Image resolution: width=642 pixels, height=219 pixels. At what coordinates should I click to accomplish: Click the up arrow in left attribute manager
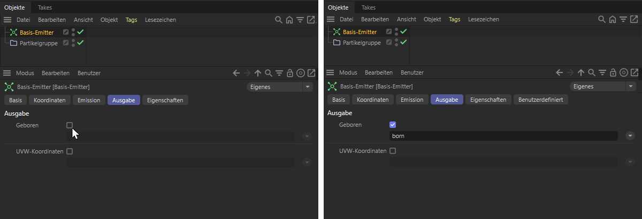point(258,73)
